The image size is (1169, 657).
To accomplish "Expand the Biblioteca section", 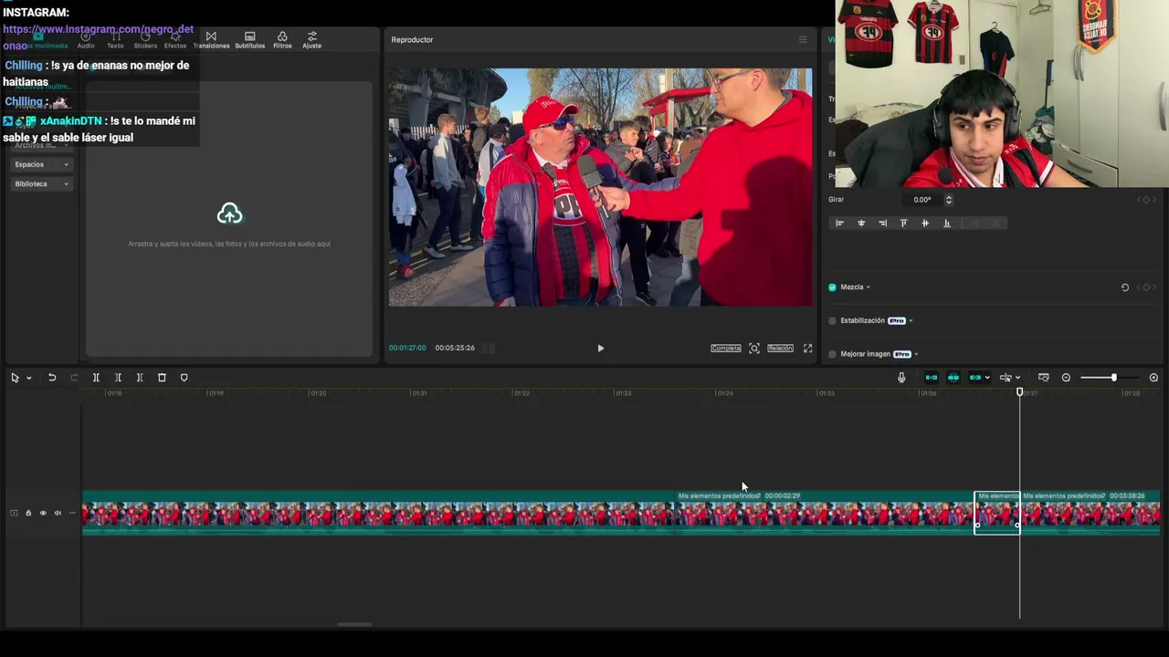I will (x=41, y=183).
